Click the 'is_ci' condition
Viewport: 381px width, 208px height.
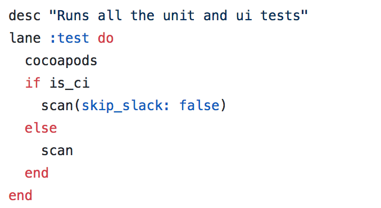(x=70, y=83)
